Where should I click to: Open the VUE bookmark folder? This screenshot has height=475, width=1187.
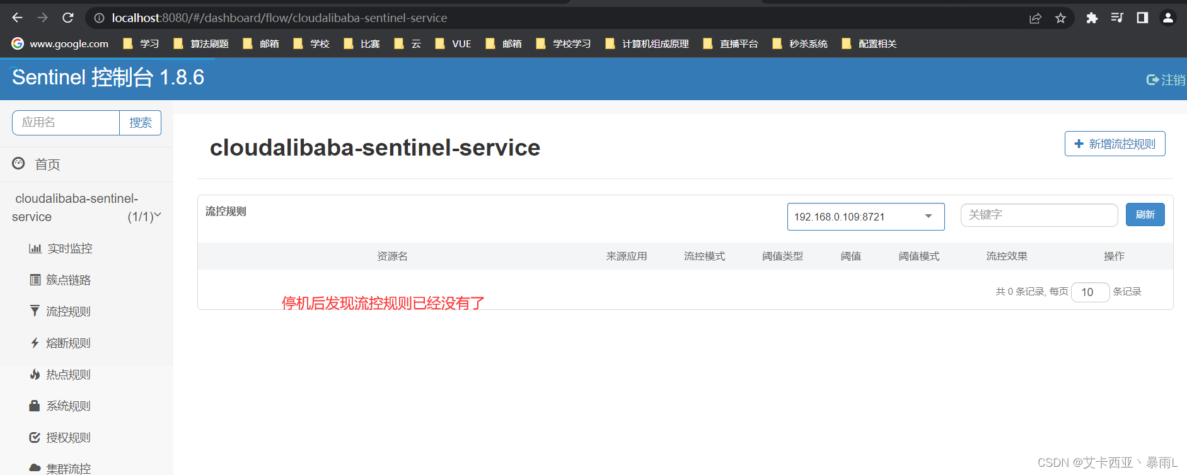[453, 43]
